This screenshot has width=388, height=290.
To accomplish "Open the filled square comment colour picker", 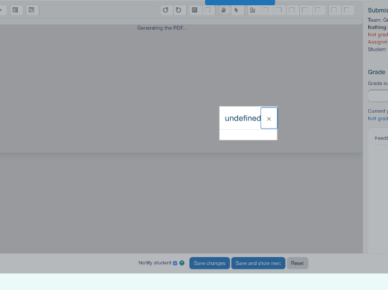I will [x=195, y=10].
